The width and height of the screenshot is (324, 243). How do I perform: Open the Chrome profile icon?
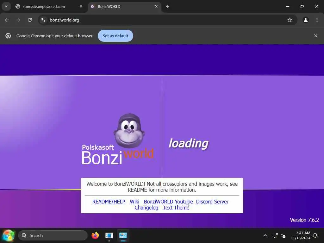pos(306,20)
